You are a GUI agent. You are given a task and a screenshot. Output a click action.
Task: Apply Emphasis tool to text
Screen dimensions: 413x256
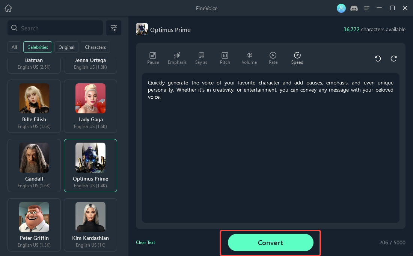click(x=177, y=58)
